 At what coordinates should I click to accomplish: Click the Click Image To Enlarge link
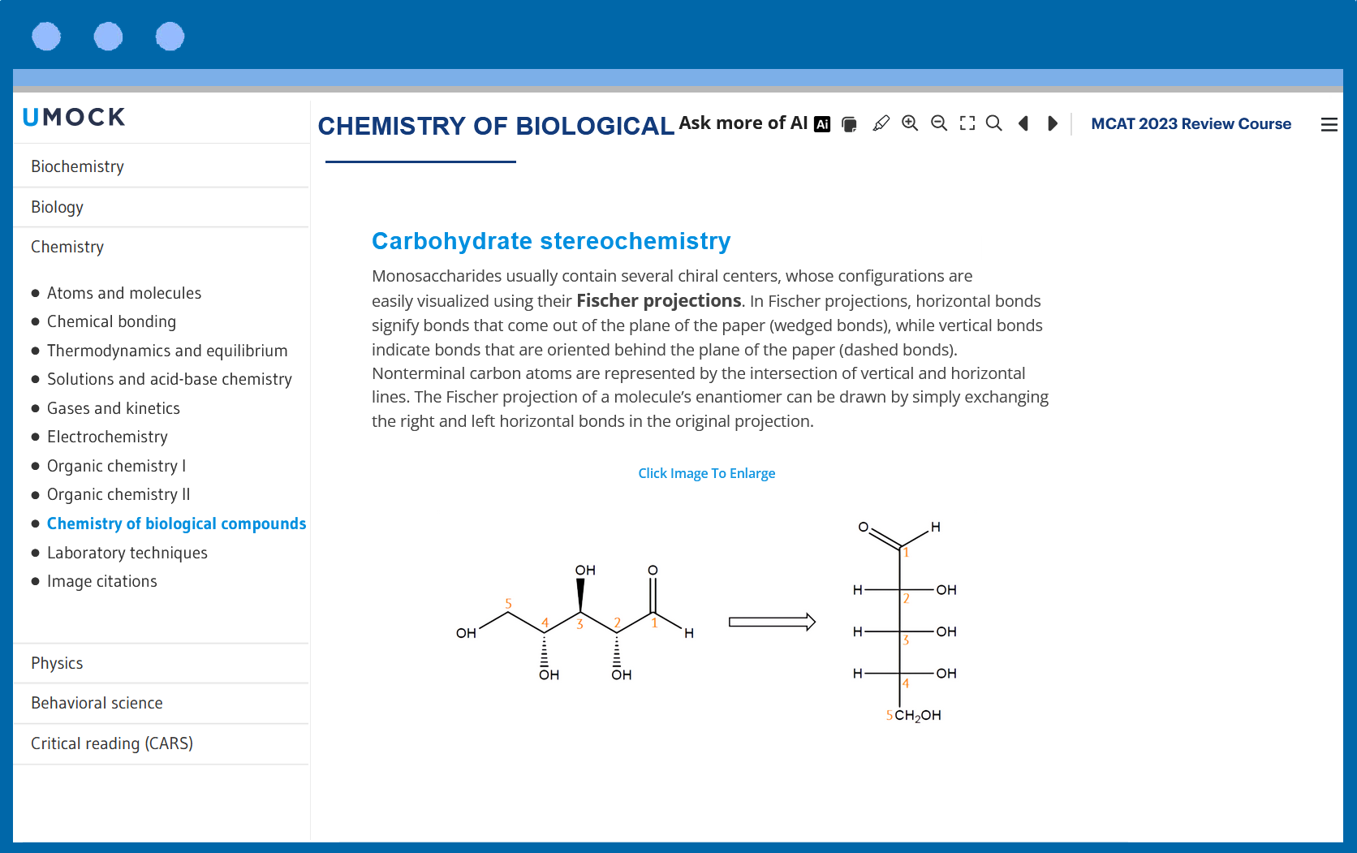707,473
